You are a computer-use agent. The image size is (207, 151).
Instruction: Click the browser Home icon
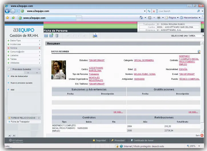tap(141, 17)
